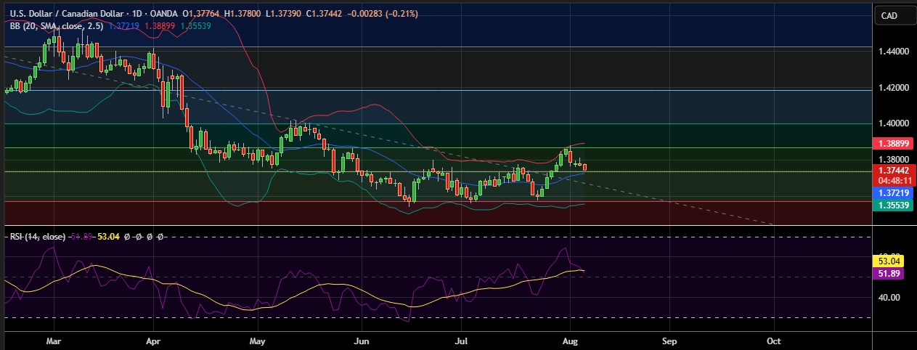Click the −0.00283 (−0.21%) change value
Screen dimensions: 917x350
[x=383, y=14]
